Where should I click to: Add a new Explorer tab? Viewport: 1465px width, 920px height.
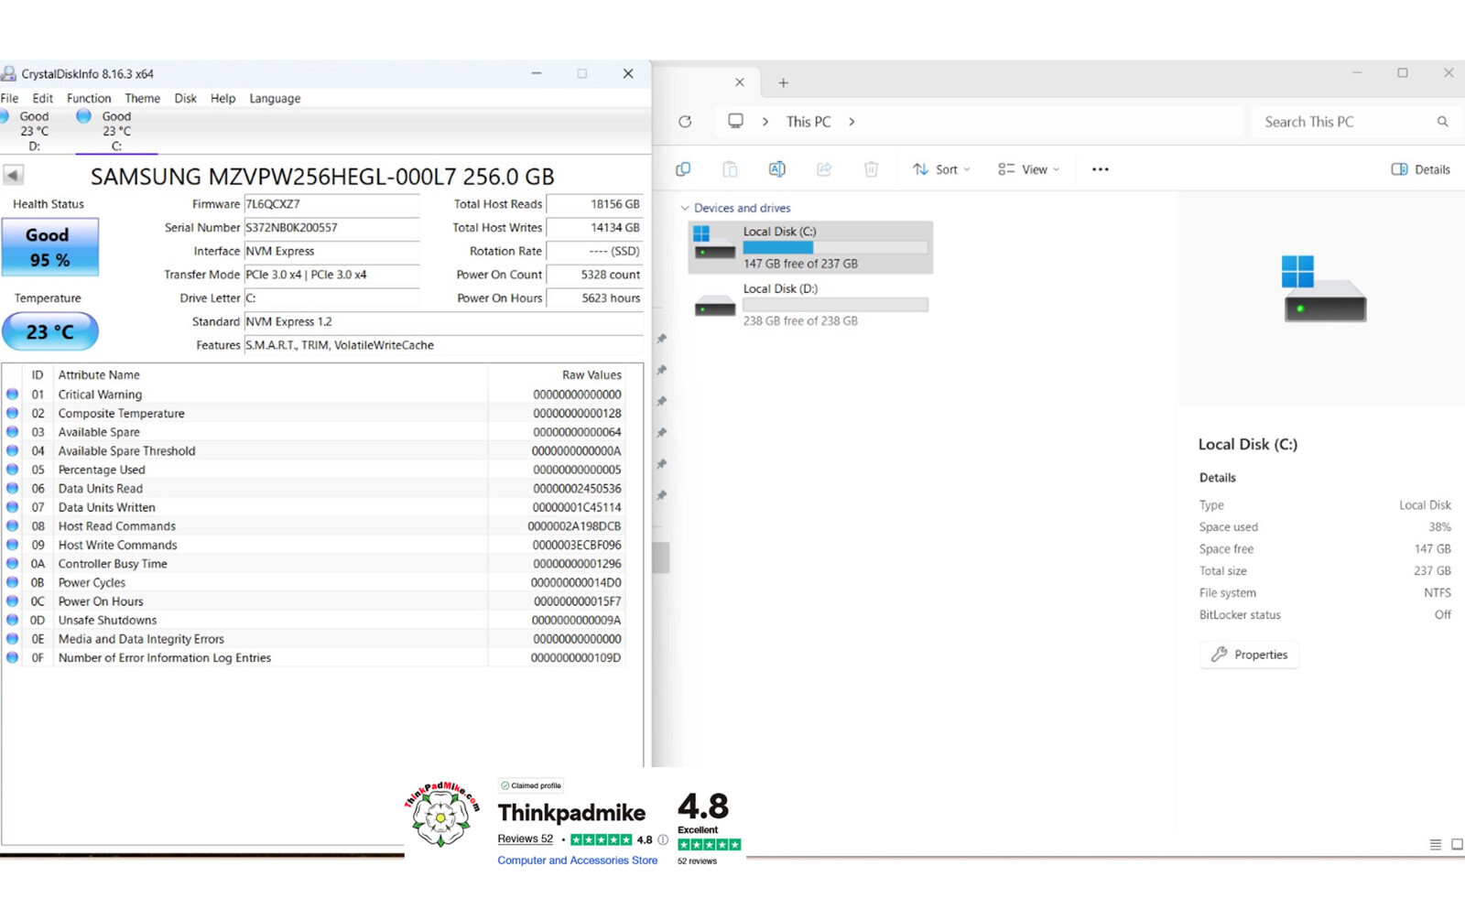[783, 82]
